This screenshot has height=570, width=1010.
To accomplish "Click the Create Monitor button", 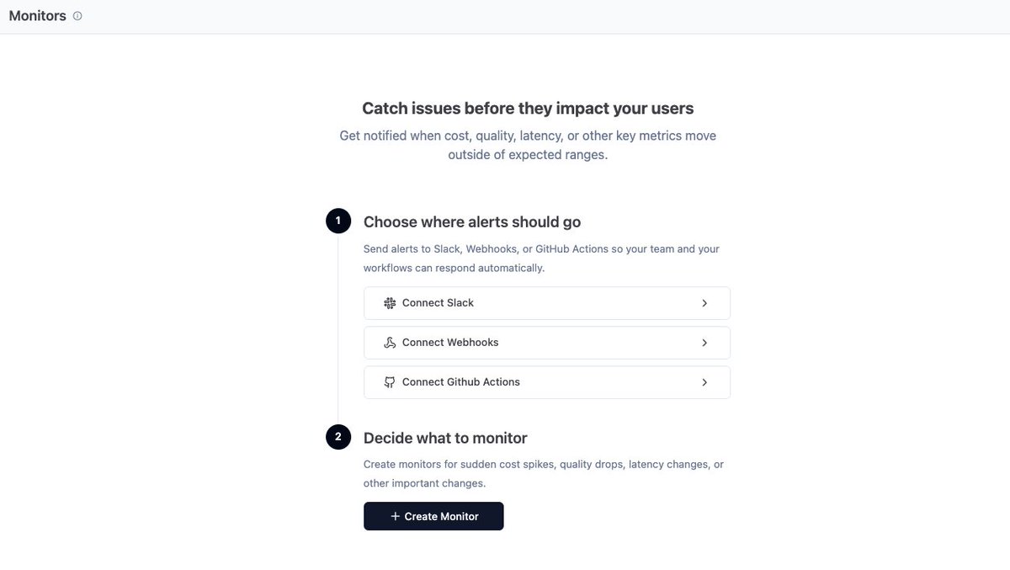I will (433, 516).
